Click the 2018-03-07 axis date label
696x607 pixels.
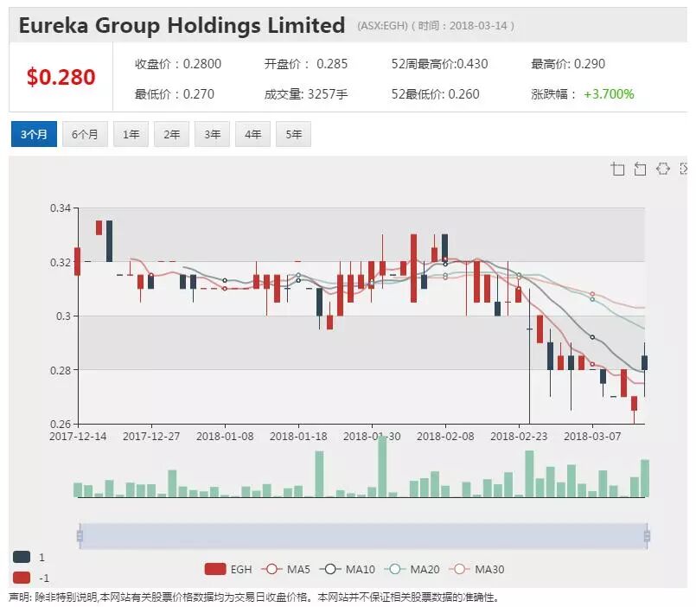(592, 437)
